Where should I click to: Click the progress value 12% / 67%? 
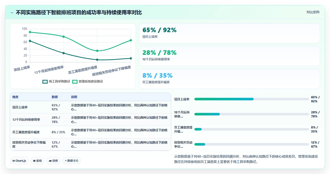click(x=315, y=144)
